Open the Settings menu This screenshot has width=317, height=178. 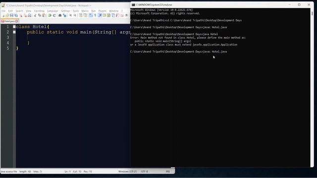coord(65,11)
